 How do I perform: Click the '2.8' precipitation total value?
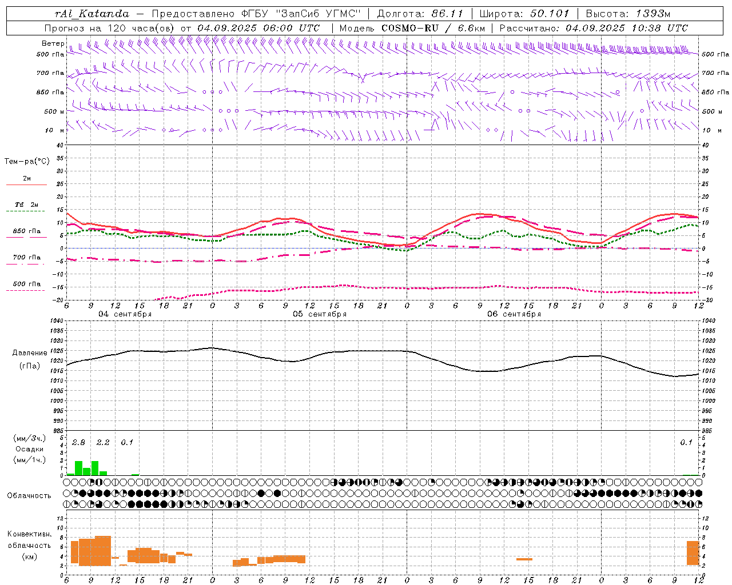tap(78, 443)
